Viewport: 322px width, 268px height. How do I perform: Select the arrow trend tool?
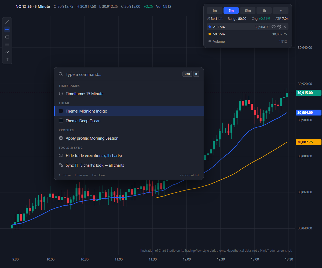point(7,52)
